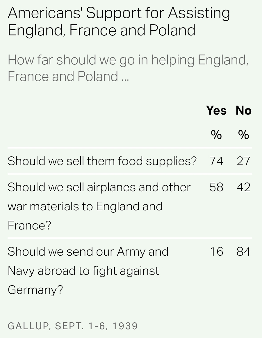Select the food supplies question row
Screen dimensions: 262x338
tap(102, 161)
